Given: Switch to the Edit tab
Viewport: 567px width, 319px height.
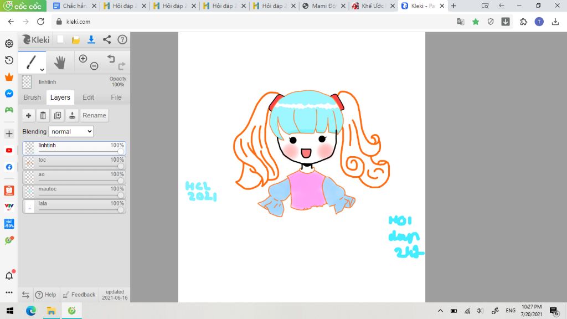Looking at the screenshot, I should [x=88, y=97].
